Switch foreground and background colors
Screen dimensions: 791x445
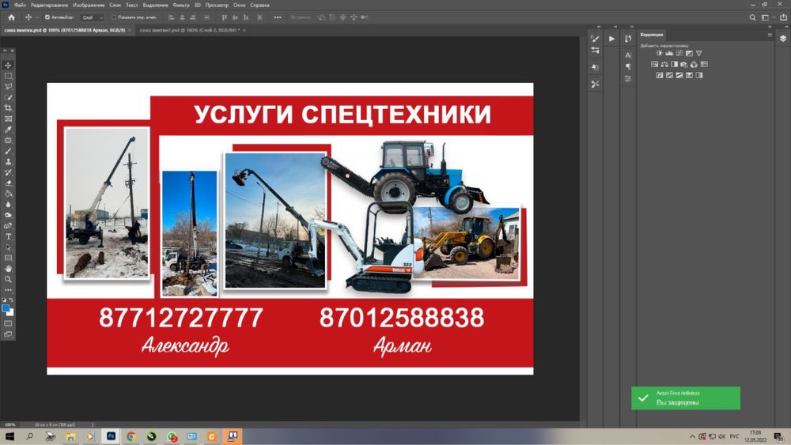point(12,300)
